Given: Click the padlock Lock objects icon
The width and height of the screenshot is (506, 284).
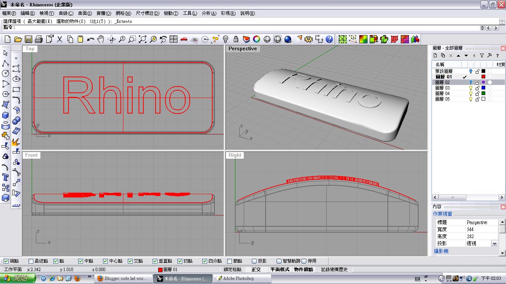Looking at the screenshot, I should click(236, 39).
